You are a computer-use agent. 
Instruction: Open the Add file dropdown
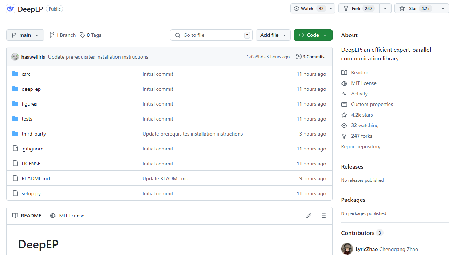[x=273, y=35]
